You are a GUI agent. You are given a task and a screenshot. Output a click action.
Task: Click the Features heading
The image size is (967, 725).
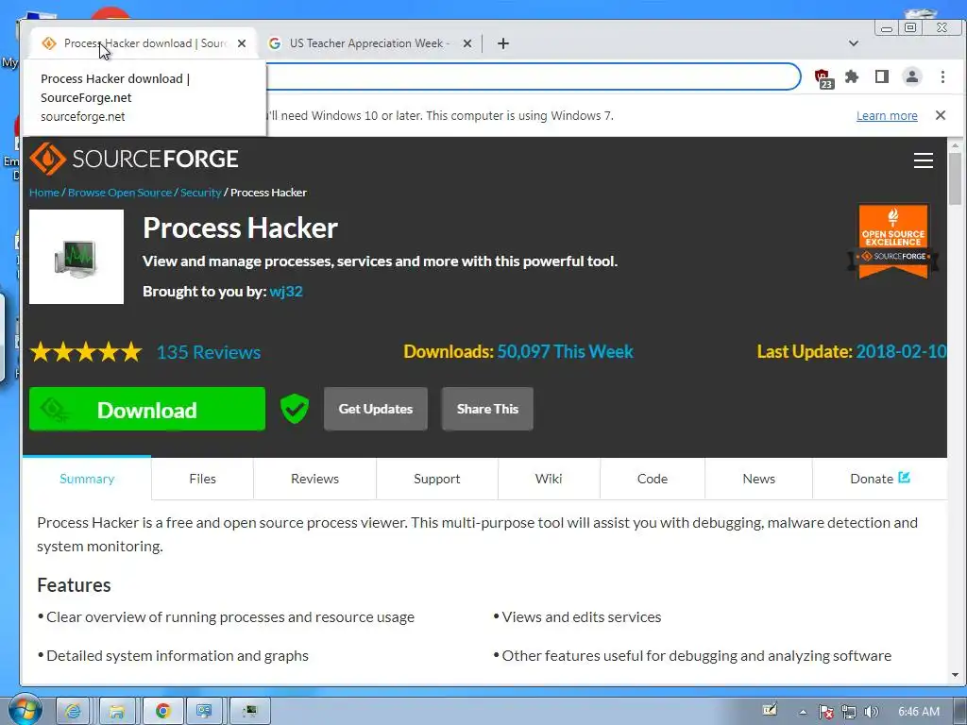[x=74, y=585]
